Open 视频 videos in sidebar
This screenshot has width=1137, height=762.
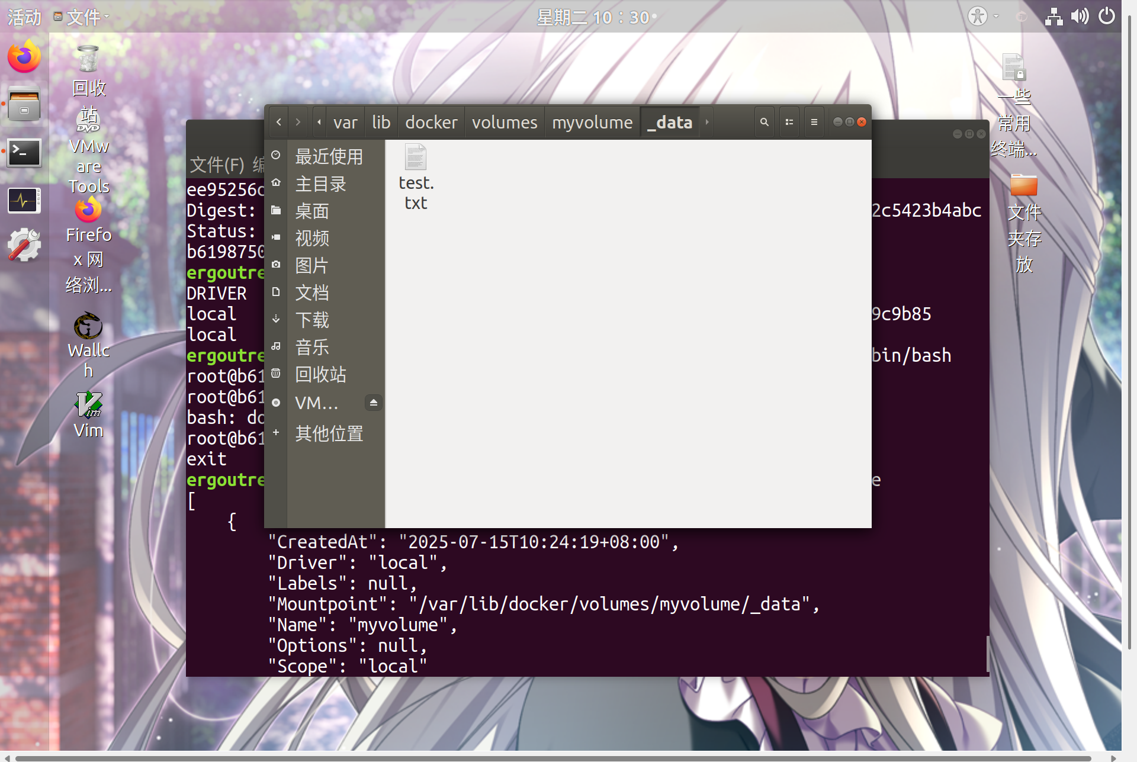coord(325,238)
